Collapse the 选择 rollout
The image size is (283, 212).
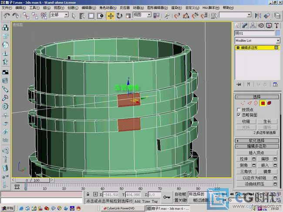point(257,97)
